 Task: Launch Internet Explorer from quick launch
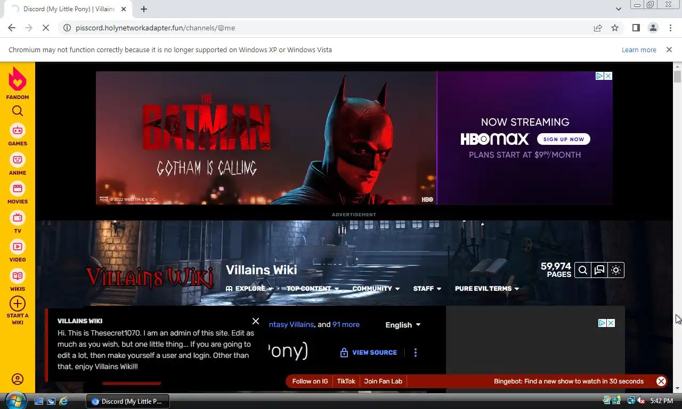pos(64,401)
